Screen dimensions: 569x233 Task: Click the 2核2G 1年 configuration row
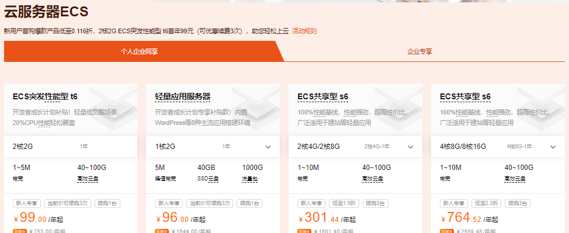[71, 147]
